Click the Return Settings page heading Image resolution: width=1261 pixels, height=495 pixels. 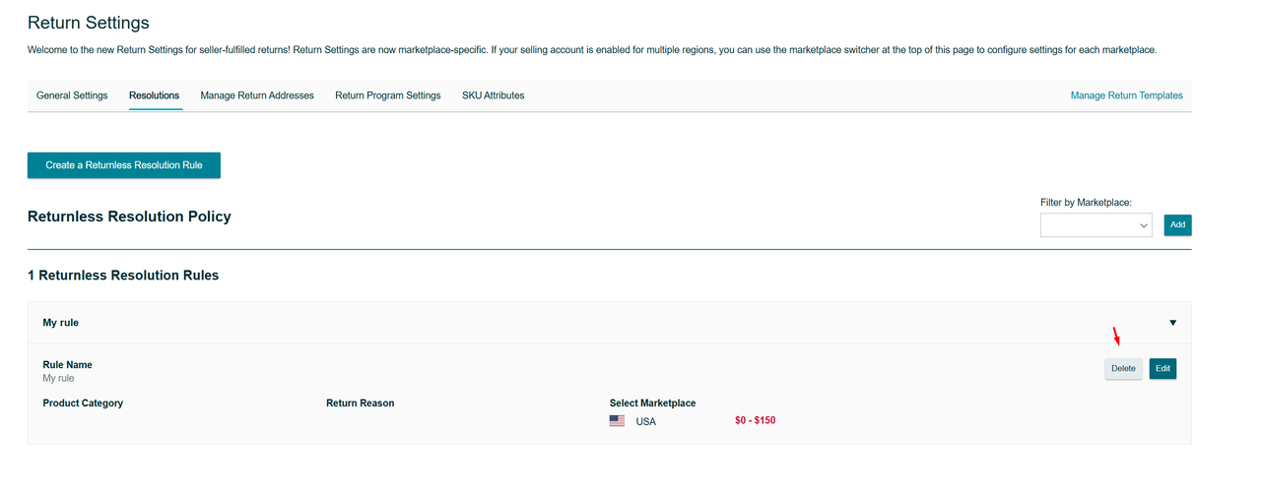click(89, 23)
